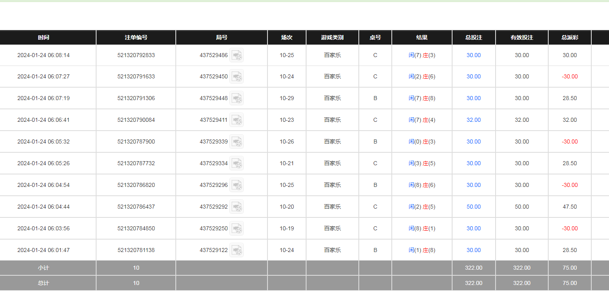609x293 pixels.
Task: Select order number 521320790084 cell
Action: click(136, 120)
